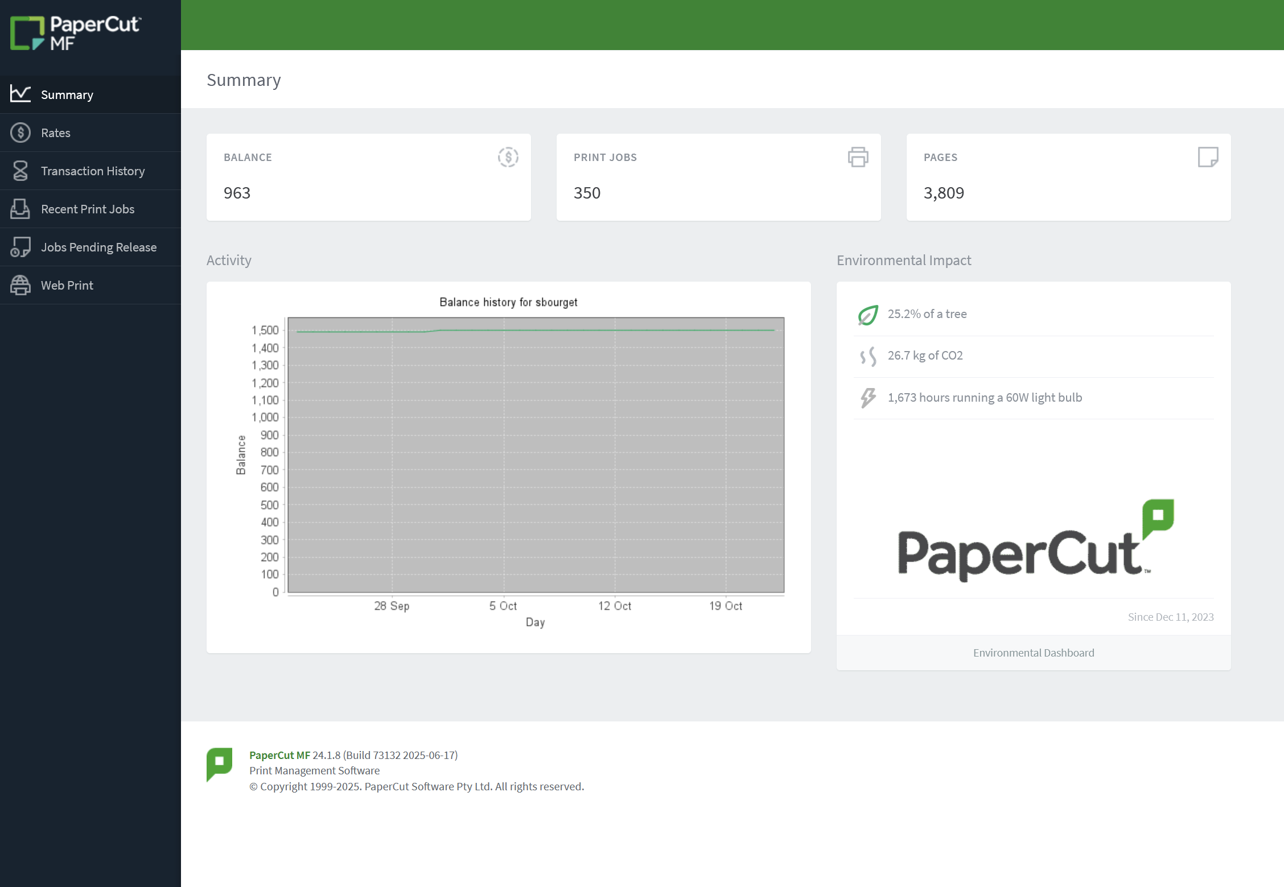The width and height of the screenshot is (1284, 887).
Task: Click the Recent Print Jobs tray icon
Action: (x=20, y=209)
